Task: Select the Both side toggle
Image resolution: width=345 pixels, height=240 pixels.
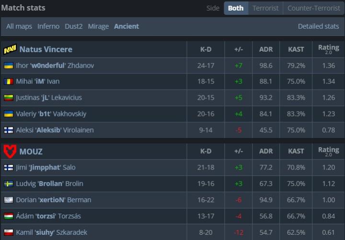Action: pyautogui.click(x=236, y=8)
